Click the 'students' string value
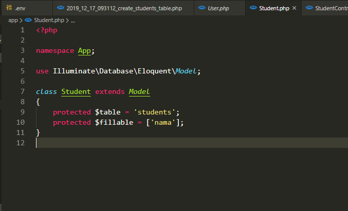Screen dimensions: 348x211 (x=155, y=112)
